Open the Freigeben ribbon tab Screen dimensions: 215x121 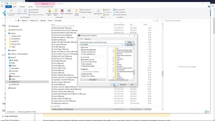[x=22, y=7]
